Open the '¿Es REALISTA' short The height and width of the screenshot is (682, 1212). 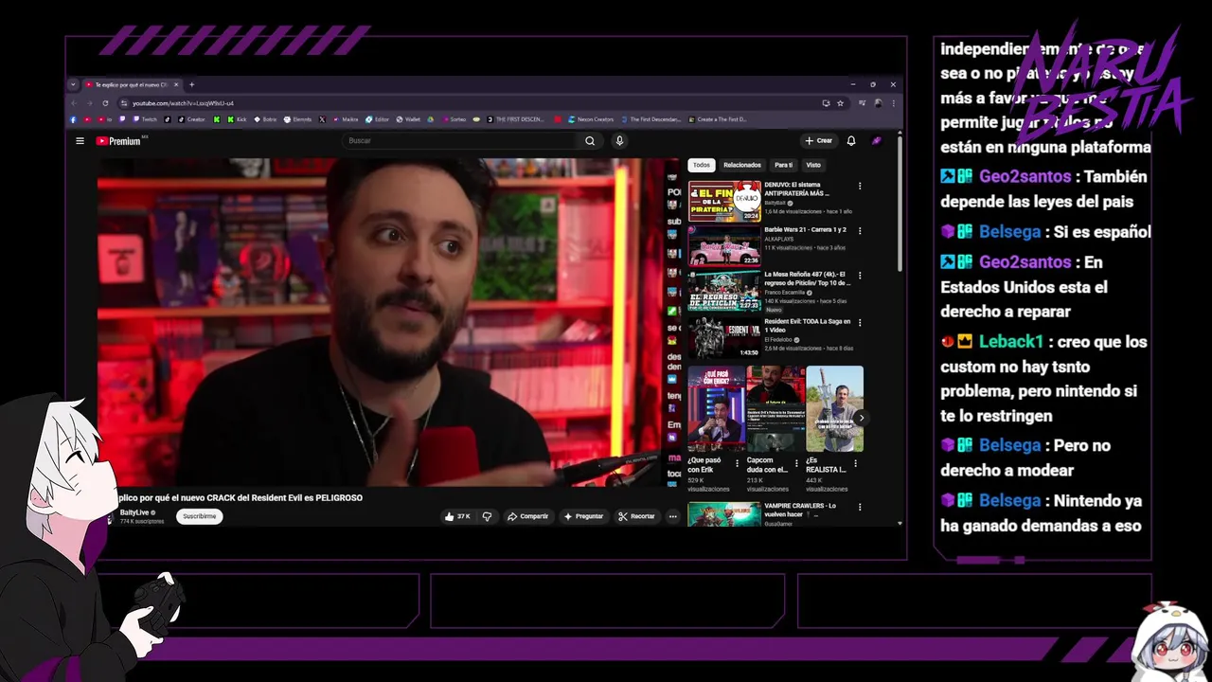[834, 408]
